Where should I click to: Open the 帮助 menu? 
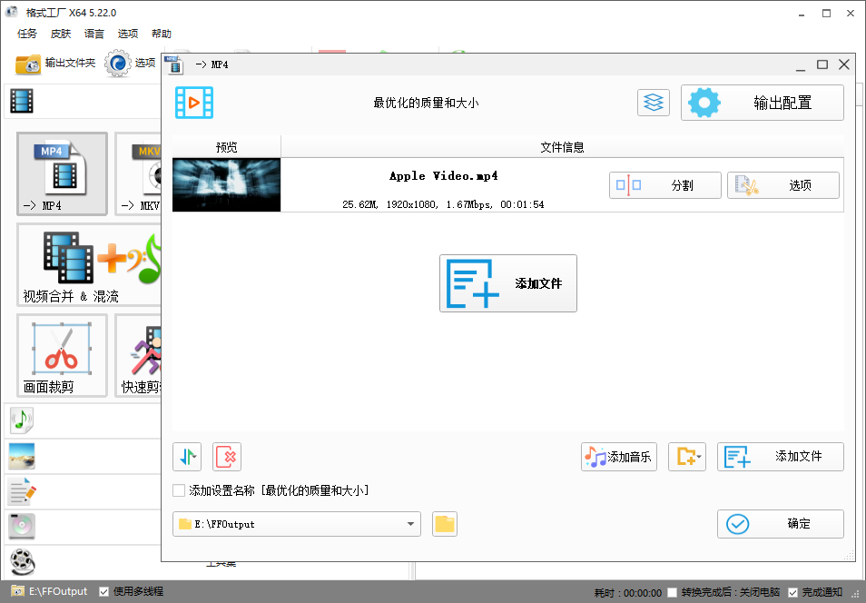[x=162, y=34]
